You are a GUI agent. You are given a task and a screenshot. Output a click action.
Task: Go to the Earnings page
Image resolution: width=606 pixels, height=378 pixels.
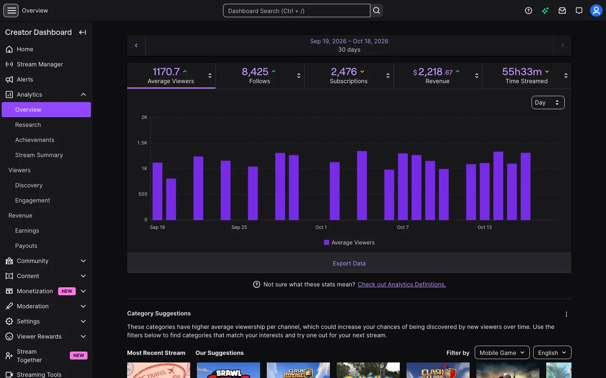point(46,231)
